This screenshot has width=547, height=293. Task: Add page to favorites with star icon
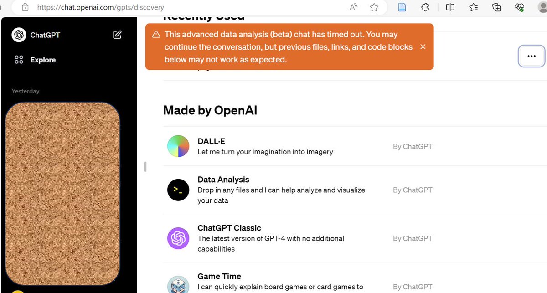(x=374, y=7)
